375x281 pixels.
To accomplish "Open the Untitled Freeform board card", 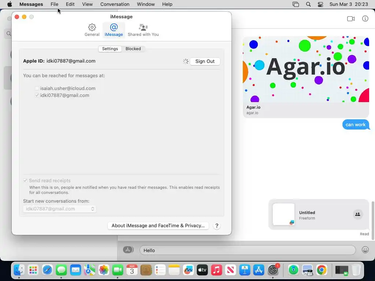I will pos(319,214).
